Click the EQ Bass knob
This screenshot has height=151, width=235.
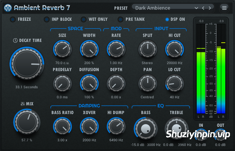tap(145, 129)
